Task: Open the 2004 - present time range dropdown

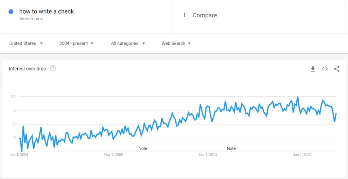Action: (x=76, y=43)
